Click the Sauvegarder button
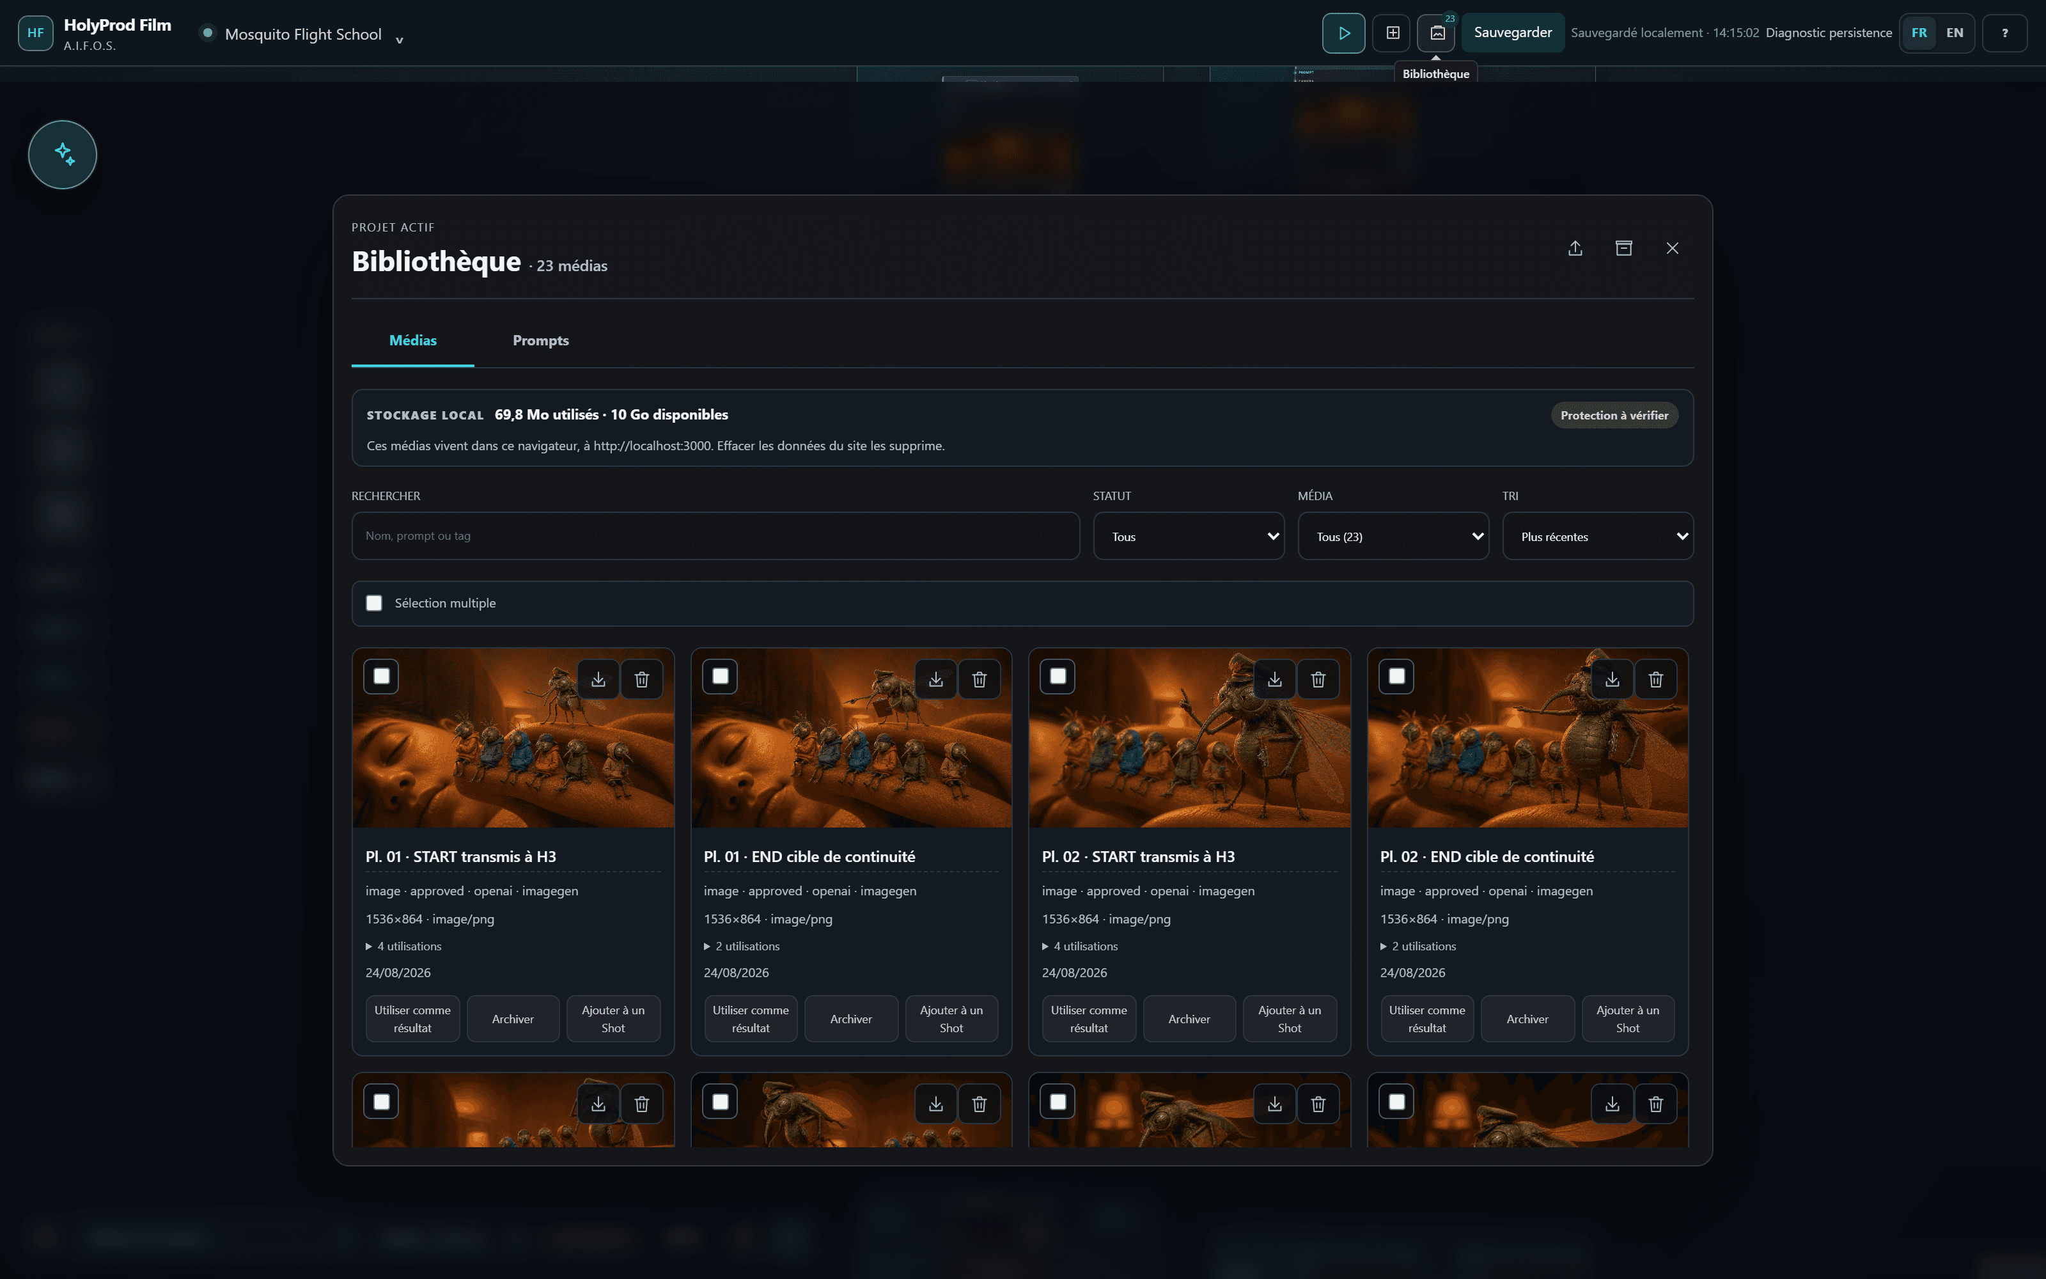Screen dimensions: 2046x1279 pyautogui.click(x=1513, y=33)
